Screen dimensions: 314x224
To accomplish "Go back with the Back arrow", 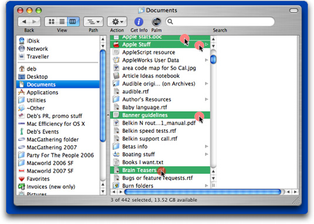I will coord(24,22).
